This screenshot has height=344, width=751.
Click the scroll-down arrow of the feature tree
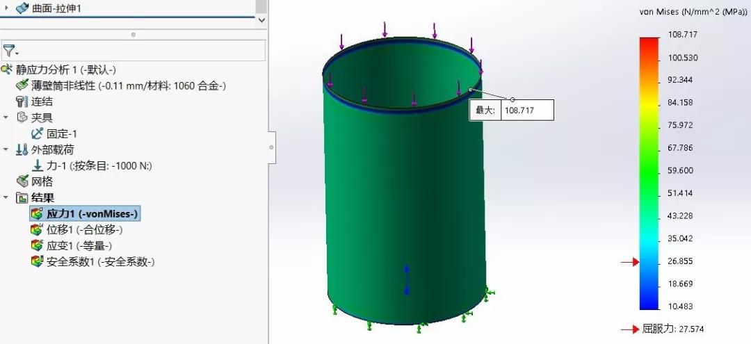coord(261,20)
